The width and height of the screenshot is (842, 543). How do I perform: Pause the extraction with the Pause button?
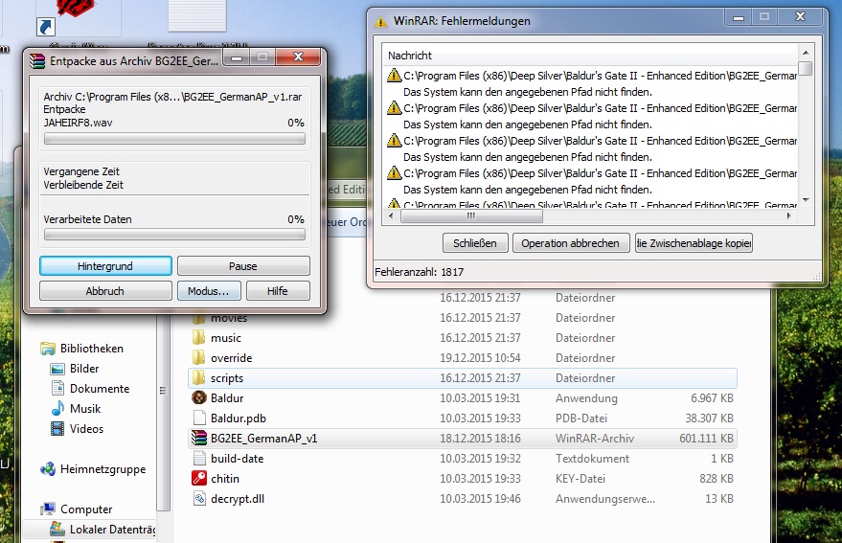pyautogui.click(x=243, y=266)
